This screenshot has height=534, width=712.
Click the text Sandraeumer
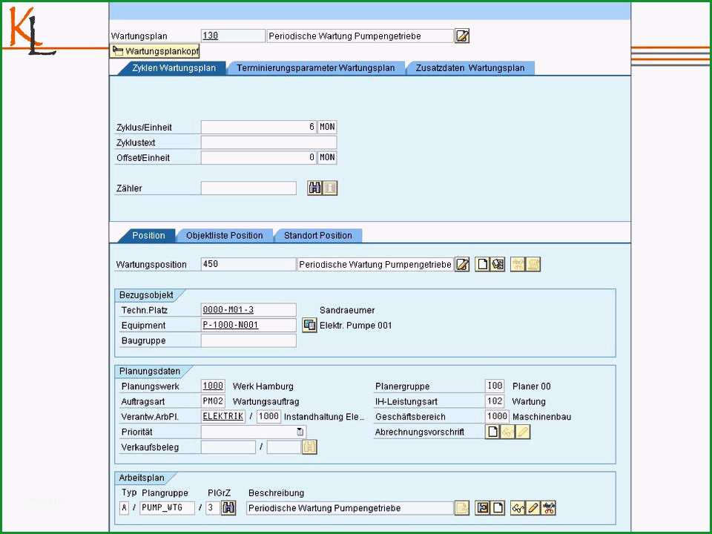pos(347,310)
